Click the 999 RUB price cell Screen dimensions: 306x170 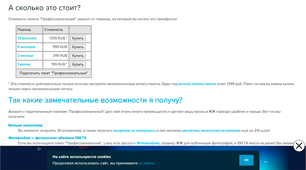tap(56, 47)
